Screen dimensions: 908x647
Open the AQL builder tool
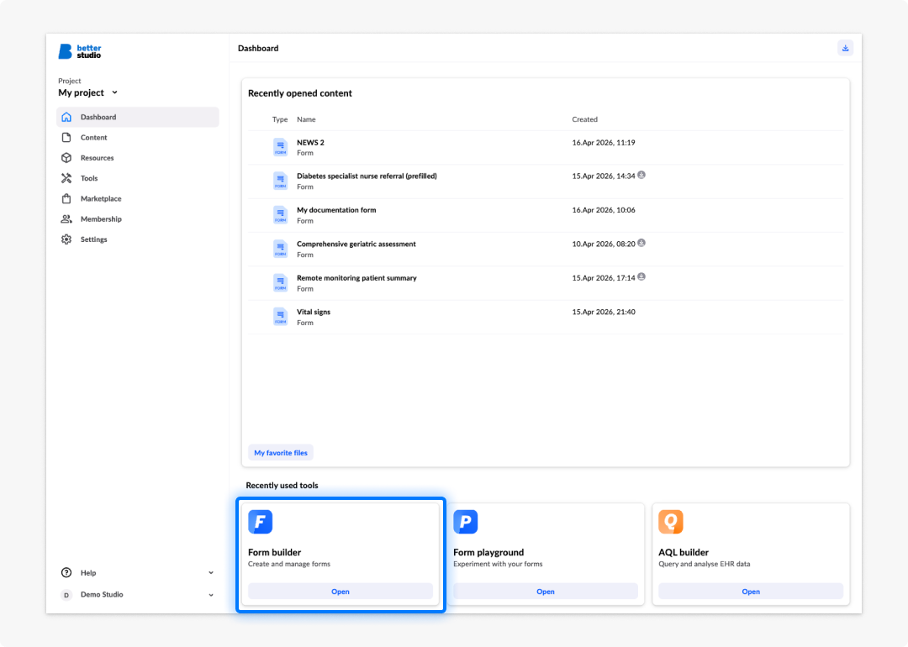point(751,592)
